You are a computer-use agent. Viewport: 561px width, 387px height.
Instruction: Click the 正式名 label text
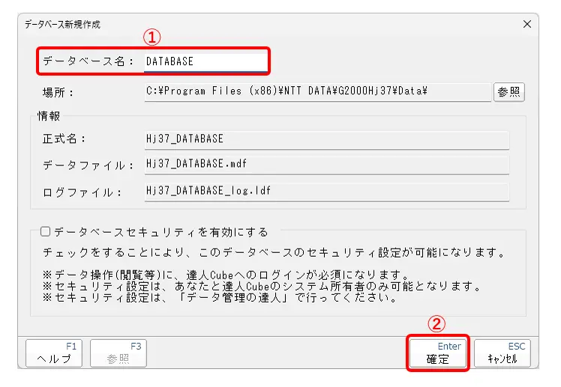[x=65, y=139]
